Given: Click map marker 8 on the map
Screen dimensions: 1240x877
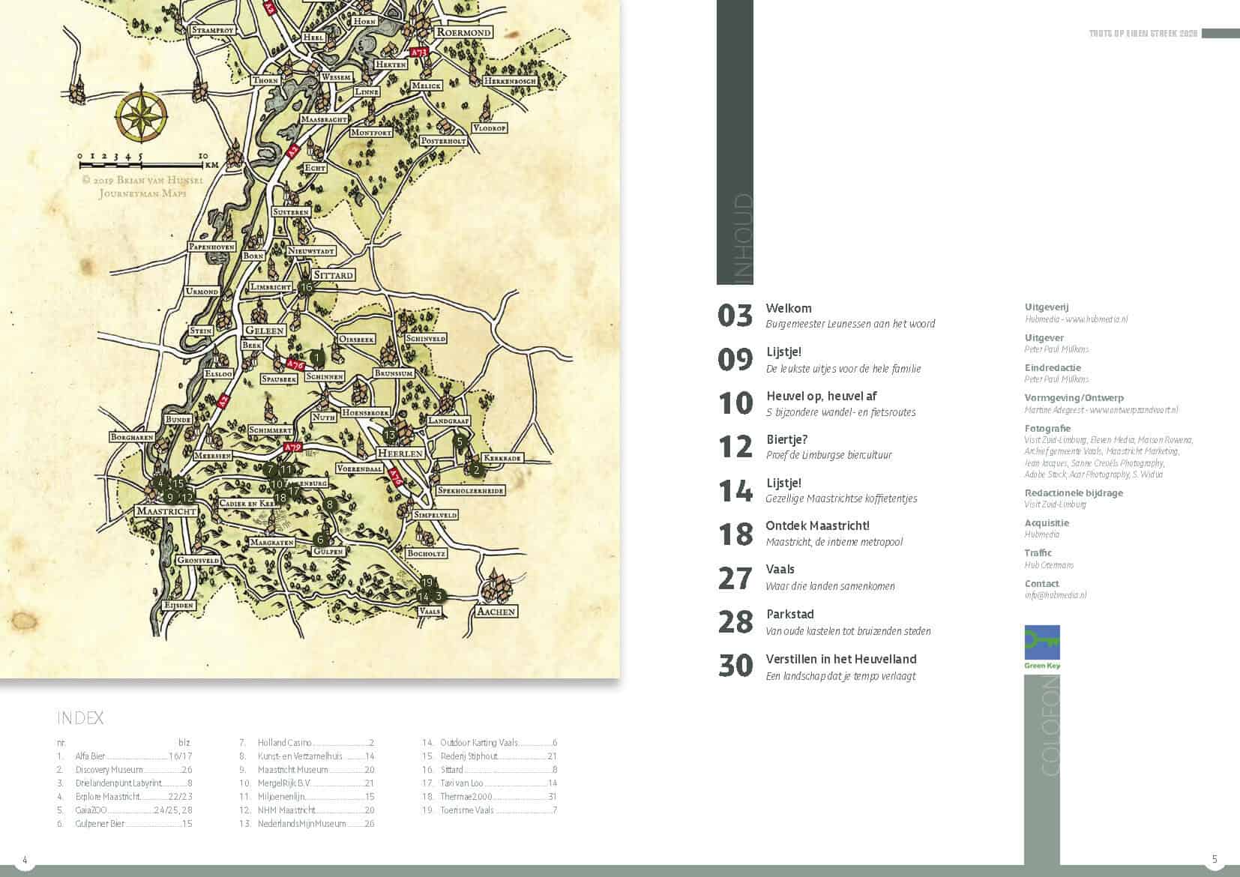Looking at the screenshot, I should tap(330, 505).
